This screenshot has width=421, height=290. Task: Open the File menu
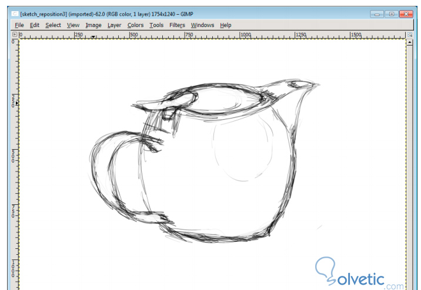[x=19, y=25]
